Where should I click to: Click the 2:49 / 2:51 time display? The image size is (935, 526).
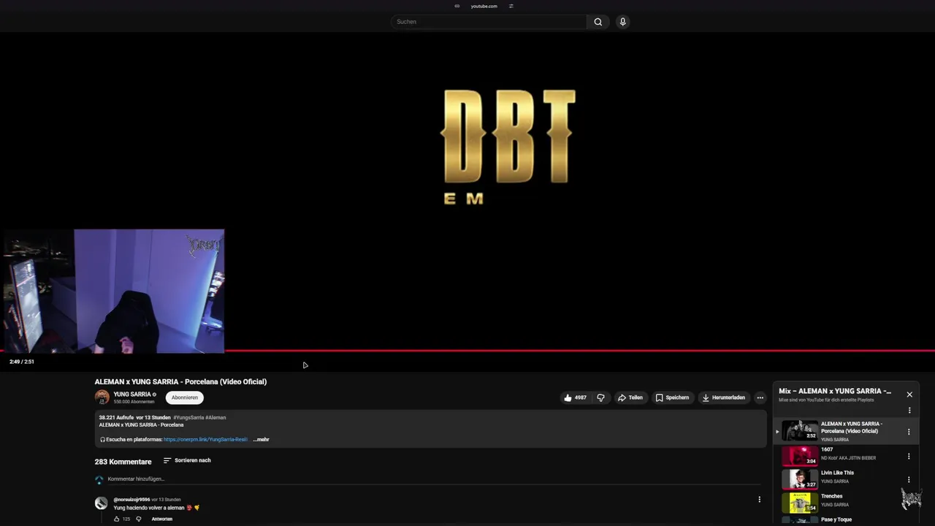(22, 362)
